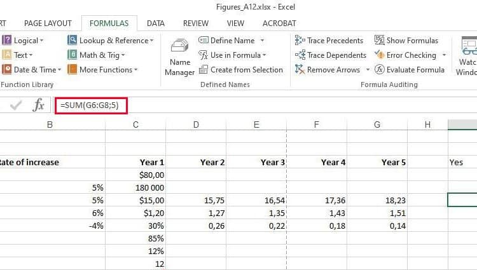Select the Year 1 header cell

[x=135, y=162]
